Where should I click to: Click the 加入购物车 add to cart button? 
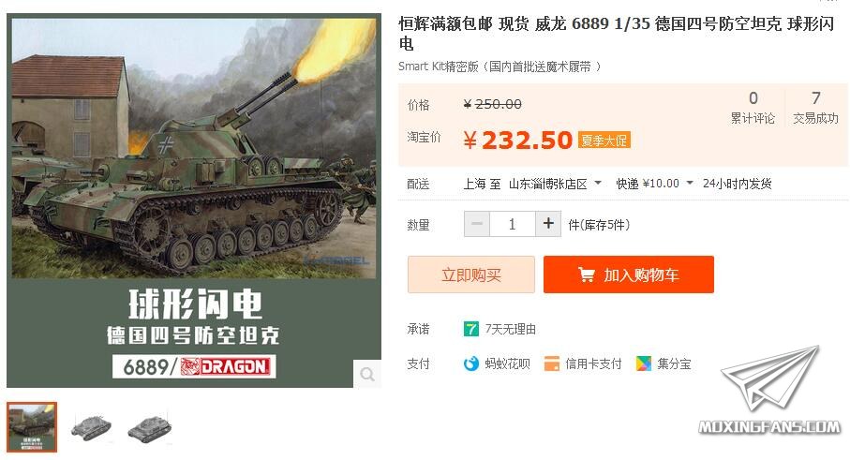[628, 275]
